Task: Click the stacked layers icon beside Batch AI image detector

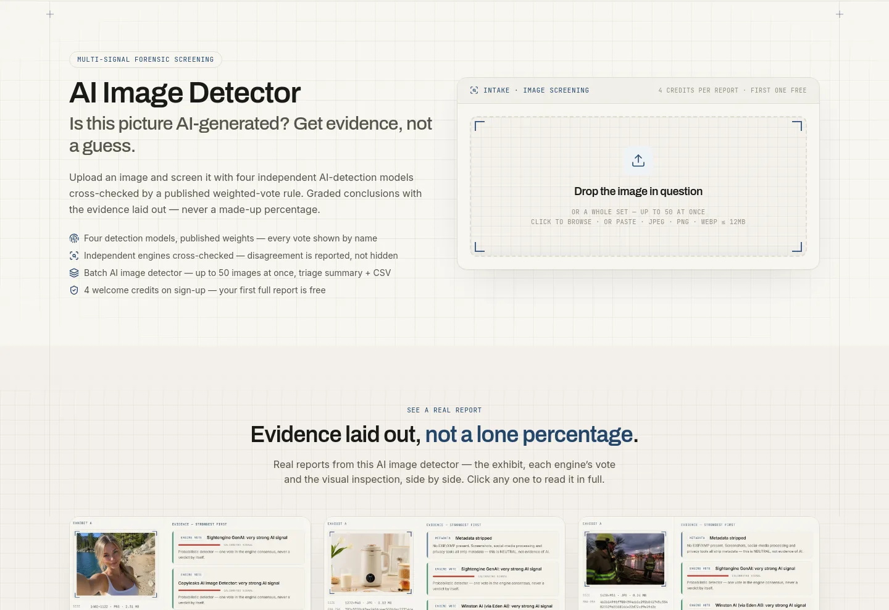Action: click(74, 273)
